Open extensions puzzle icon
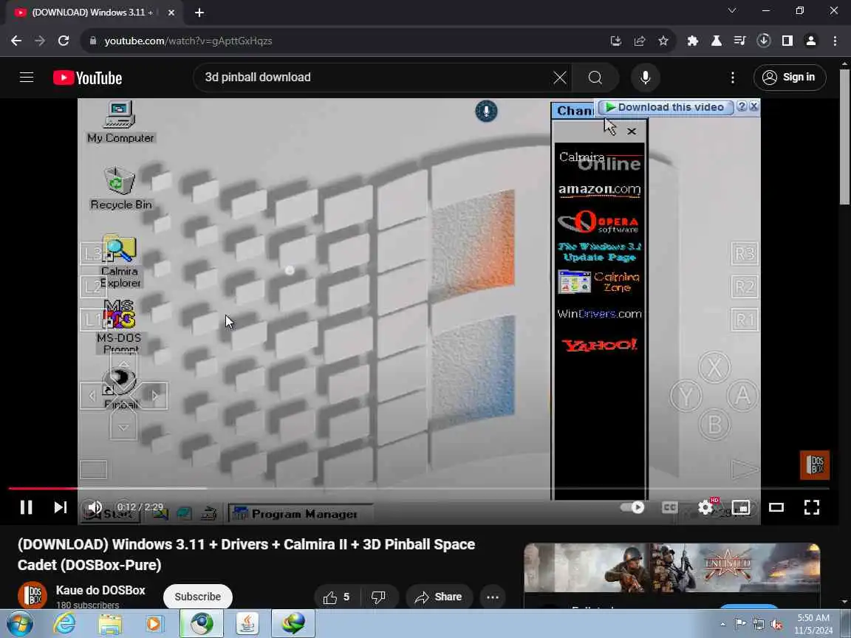Viewport: 851px width, 638px height. pyautogui.click(x=692, y=41)
